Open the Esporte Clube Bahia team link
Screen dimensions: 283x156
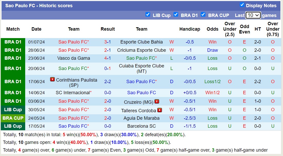pos(142,42)
